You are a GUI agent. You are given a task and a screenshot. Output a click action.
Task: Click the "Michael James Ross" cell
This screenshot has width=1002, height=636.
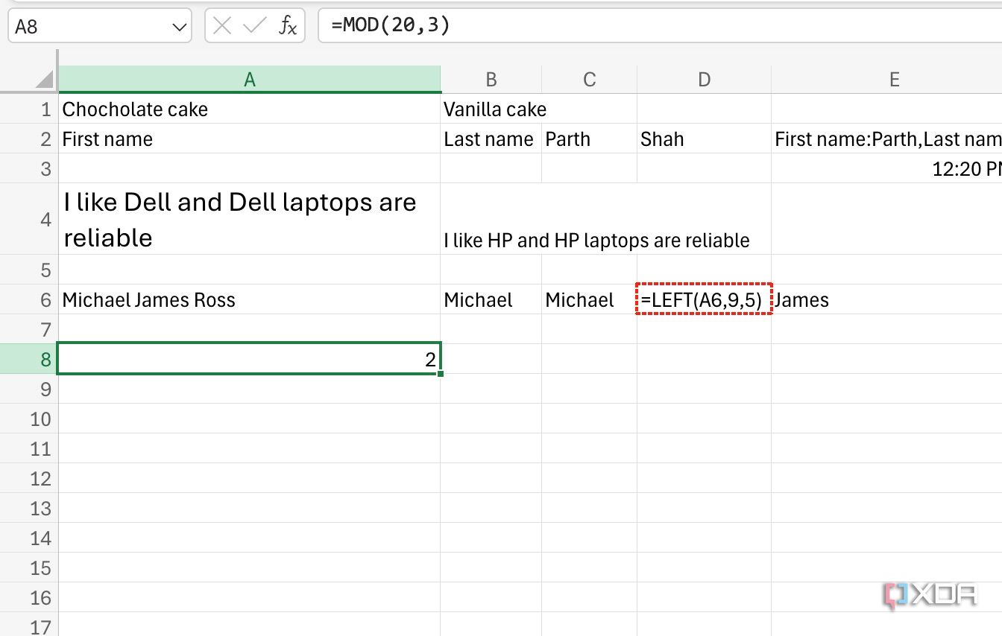tap(250, 299)
